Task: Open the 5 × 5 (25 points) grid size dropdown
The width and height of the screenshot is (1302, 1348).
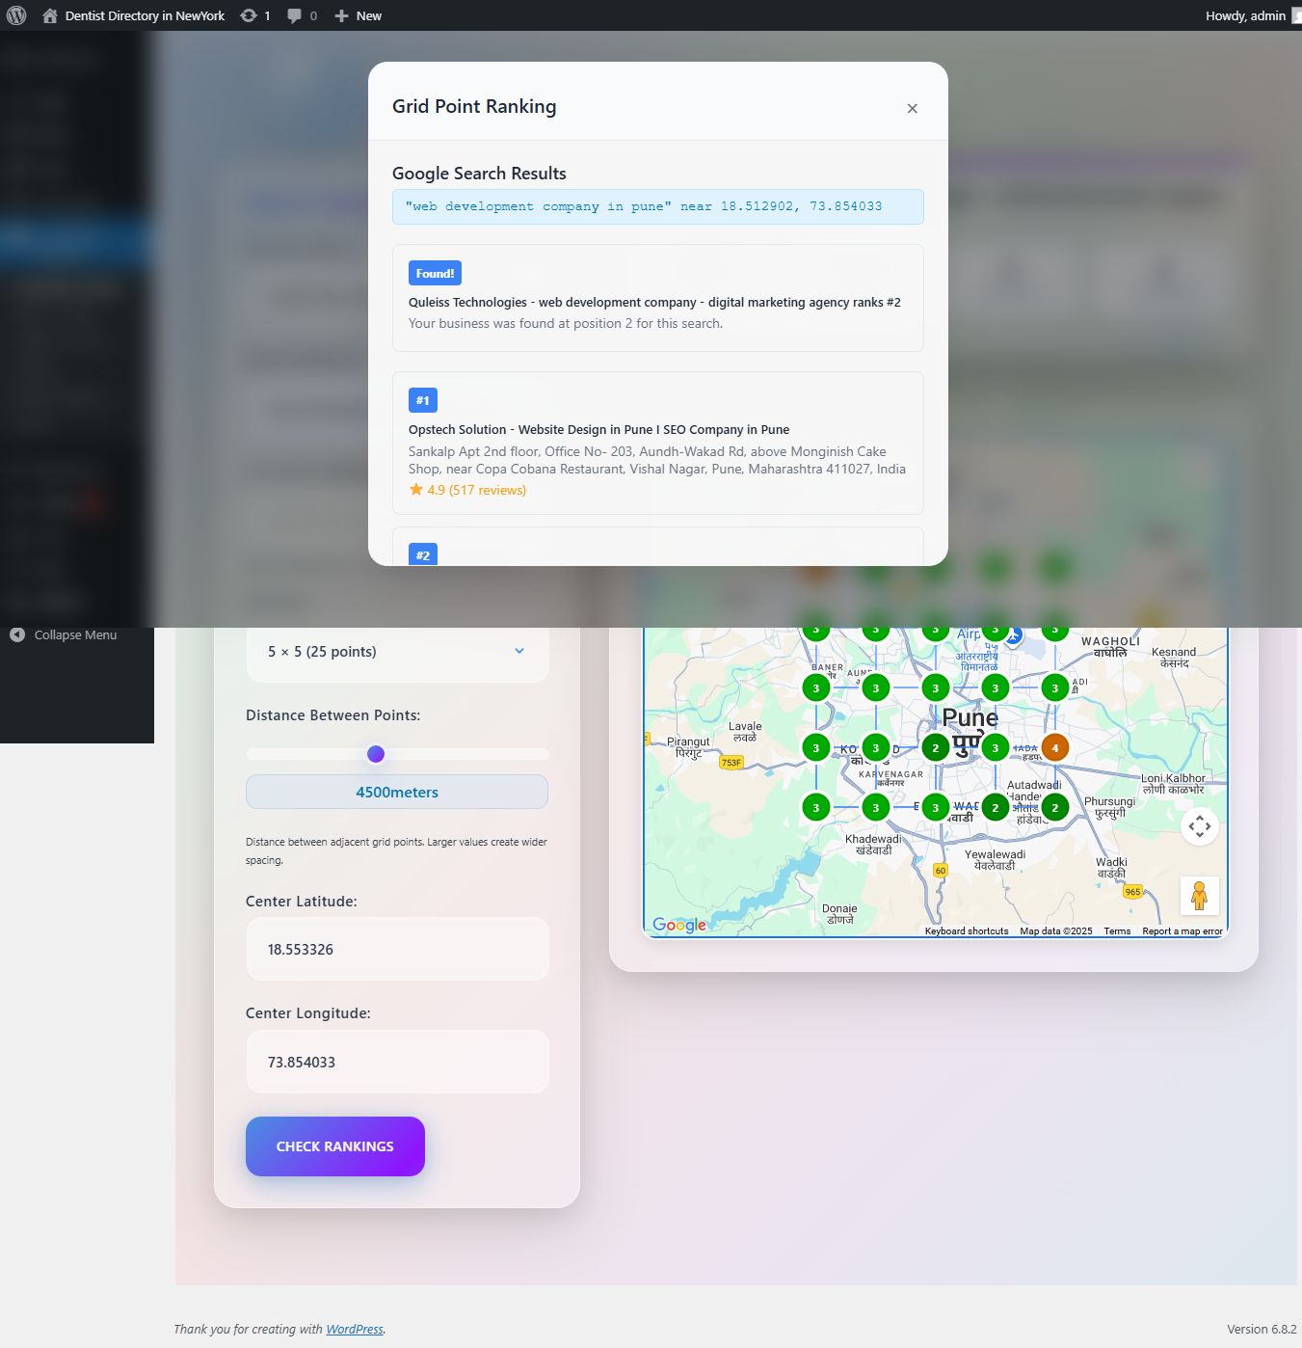Action: (397, 652)
